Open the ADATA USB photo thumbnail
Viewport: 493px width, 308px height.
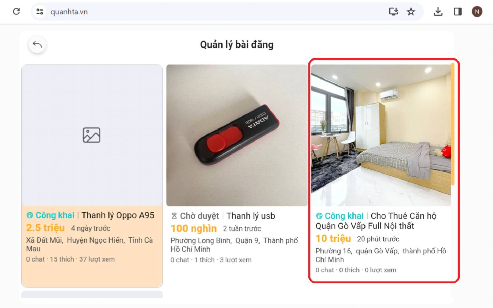pos(237,135)
